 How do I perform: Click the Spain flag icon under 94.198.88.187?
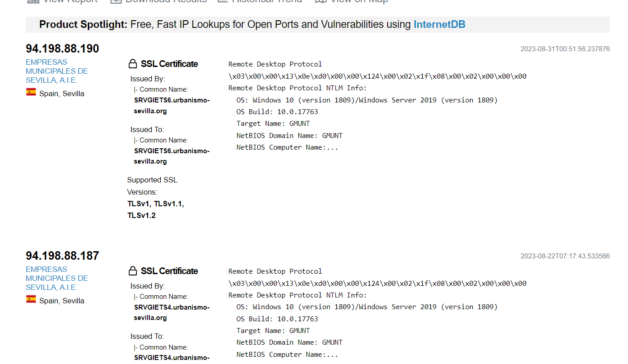(31, 299)
